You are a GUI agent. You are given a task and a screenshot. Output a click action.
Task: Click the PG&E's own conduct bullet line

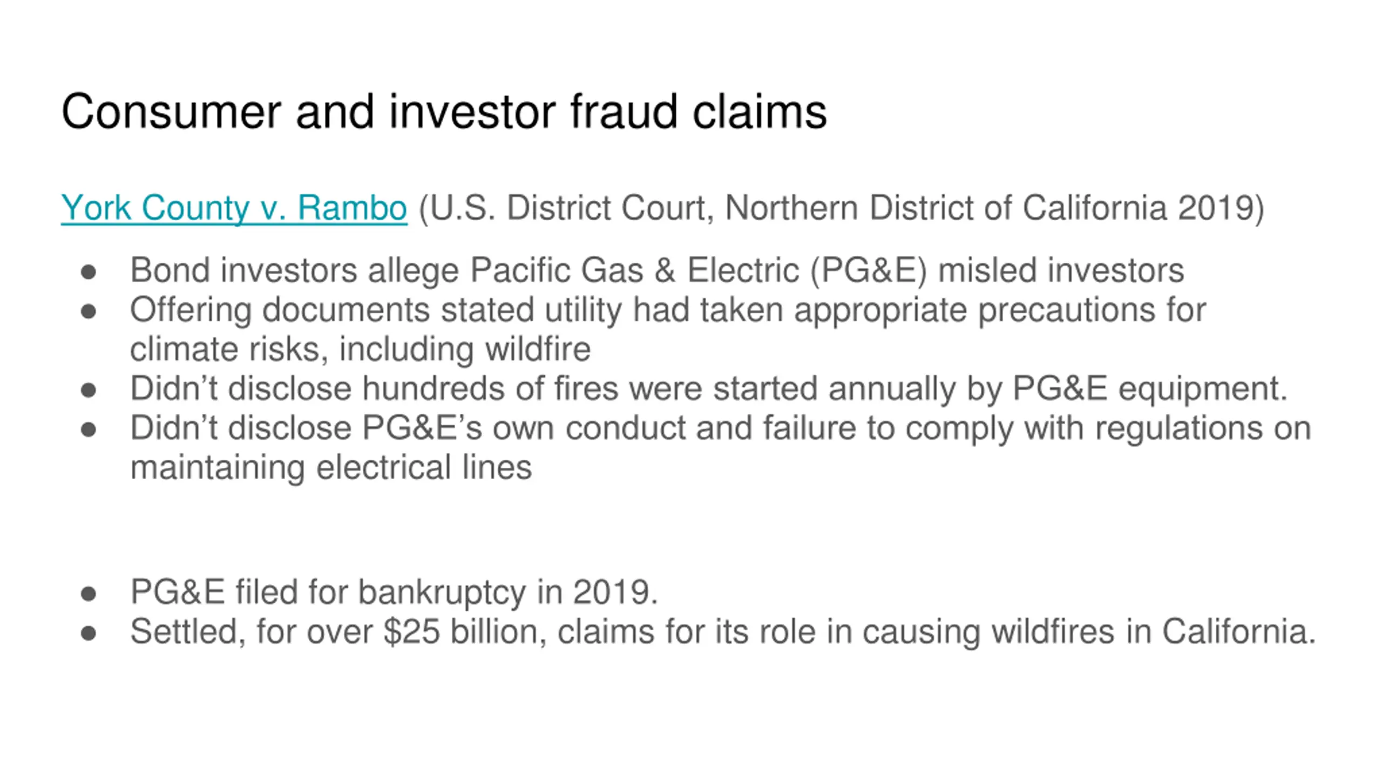721,428
